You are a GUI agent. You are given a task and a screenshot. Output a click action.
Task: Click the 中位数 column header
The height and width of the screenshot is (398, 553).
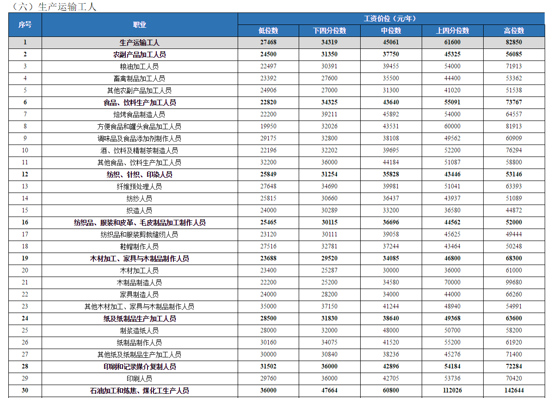391,30
